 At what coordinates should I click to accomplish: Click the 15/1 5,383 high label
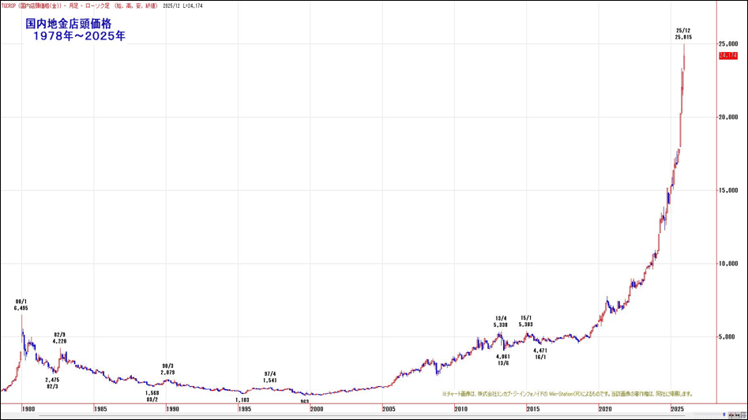[x=525, y=321]
